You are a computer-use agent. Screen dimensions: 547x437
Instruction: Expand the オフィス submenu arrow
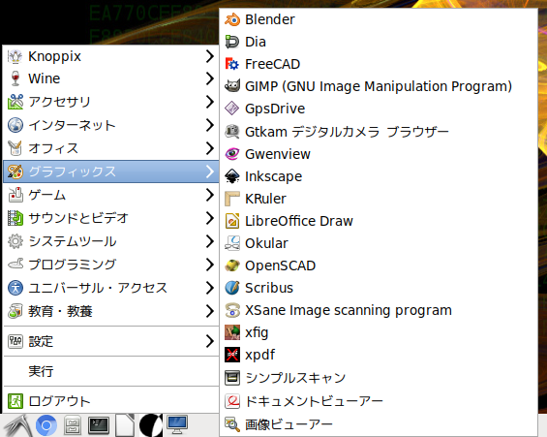click(209, 148)
